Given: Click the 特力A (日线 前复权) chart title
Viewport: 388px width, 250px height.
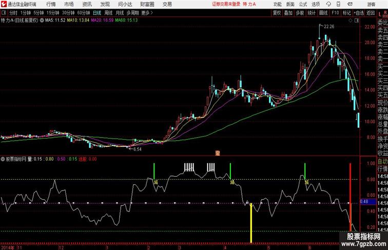Looking at the screenshot, I should coord(20,21).
